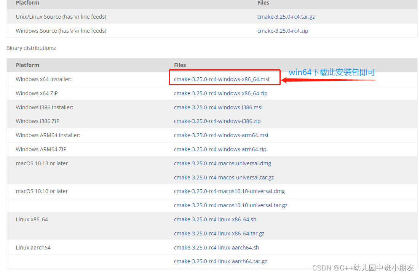Download cmake-3.25.0-rc4-linux-x86_64.sh script
420x275 pixels.
click(x=215, y=219)
